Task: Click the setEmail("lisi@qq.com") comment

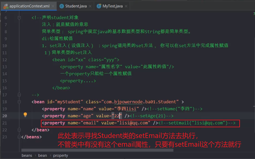Action: [197, 123]
